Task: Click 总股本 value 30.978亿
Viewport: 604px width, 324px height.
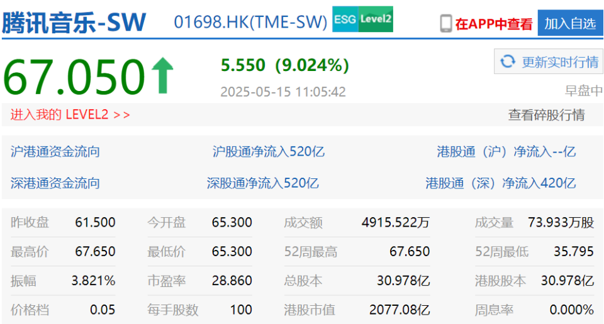Action: click(403, 281)
